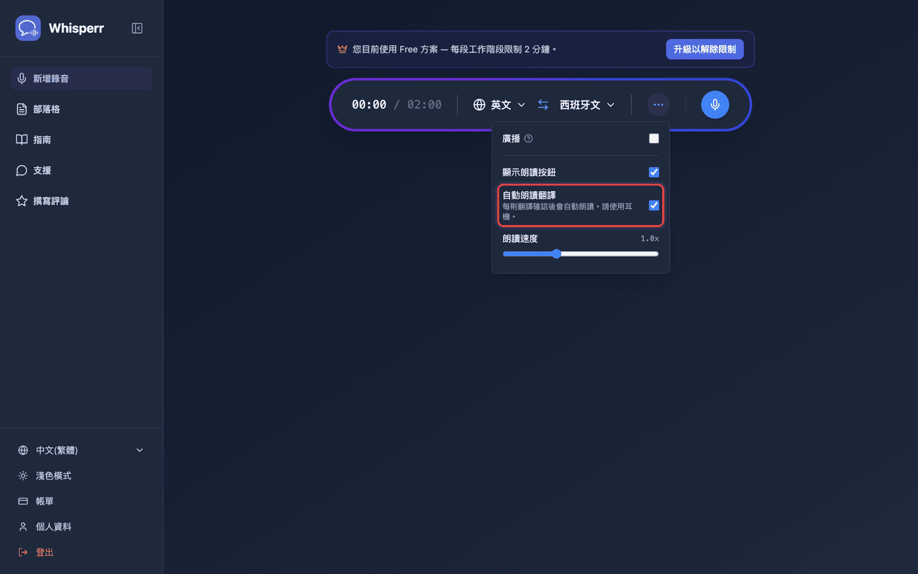The image size is (918, 574).
Task: Click the Whisperr logo icon
Action: tap(28, 28)
